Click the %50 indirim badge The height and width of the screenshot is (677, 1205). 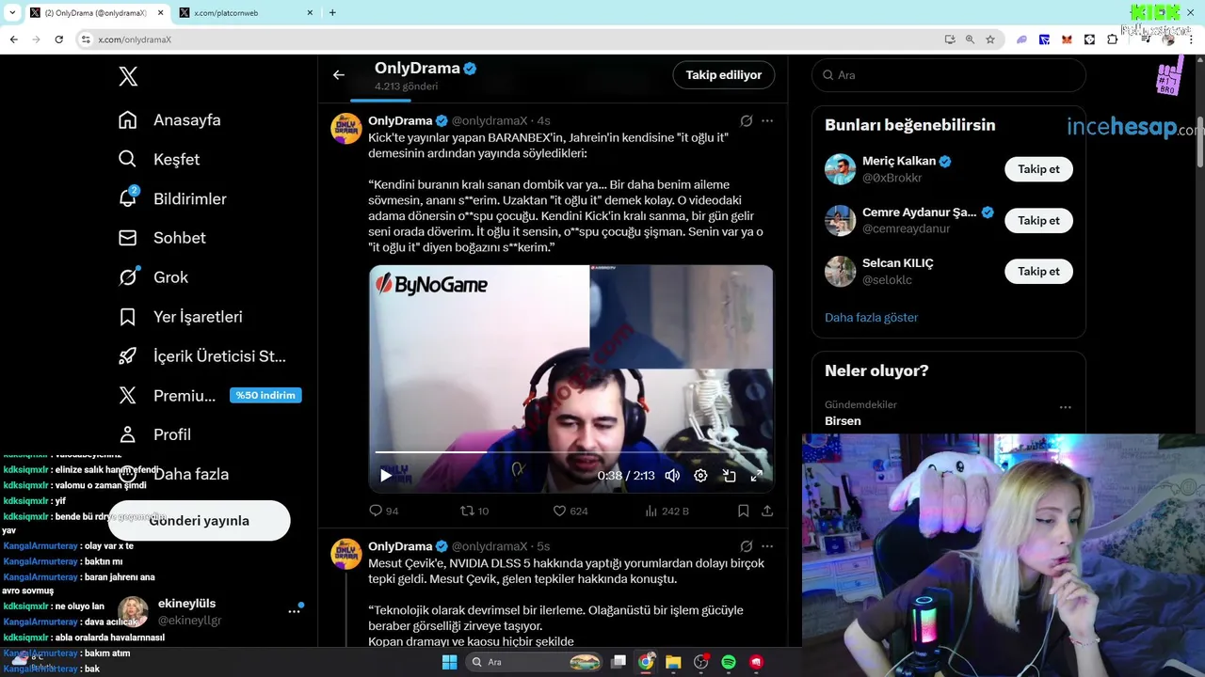[265, 395]
